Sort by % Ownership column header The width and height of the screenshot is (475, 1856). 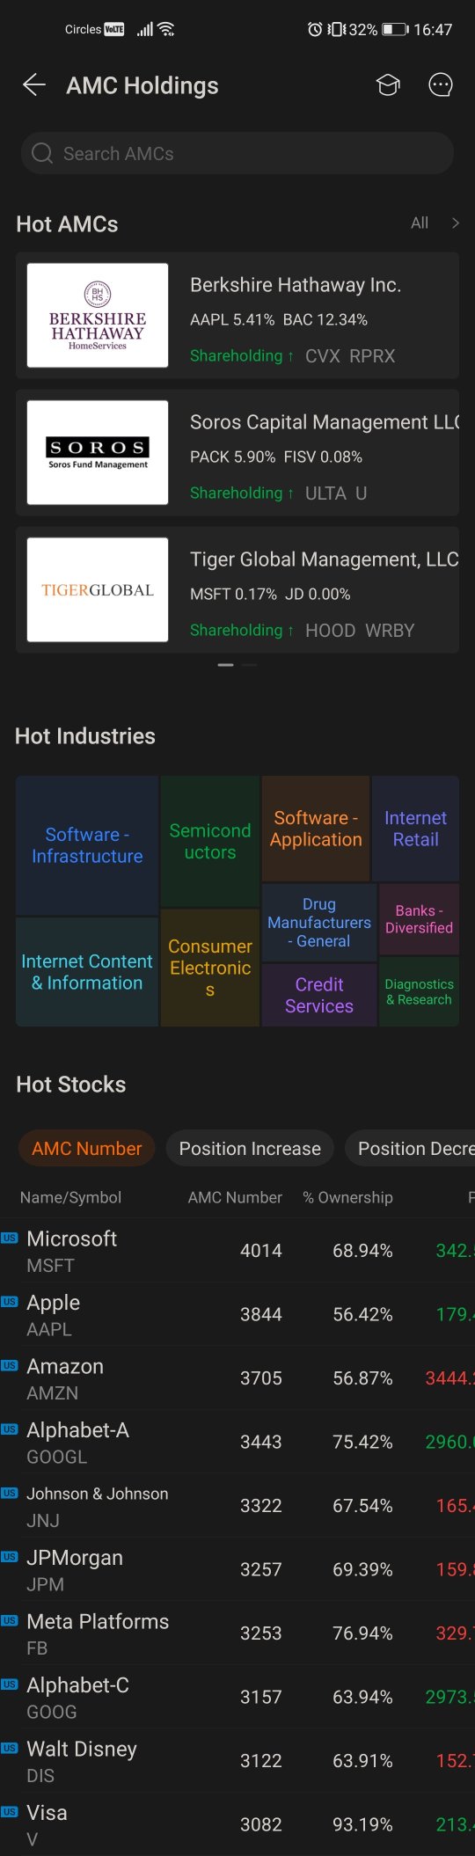(347, 1197)
